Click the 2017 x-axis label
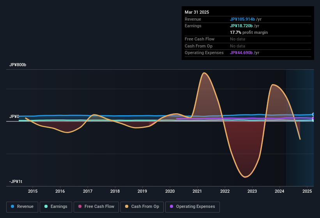This screenshot has height=218, width=320. (x=88, y=191)
